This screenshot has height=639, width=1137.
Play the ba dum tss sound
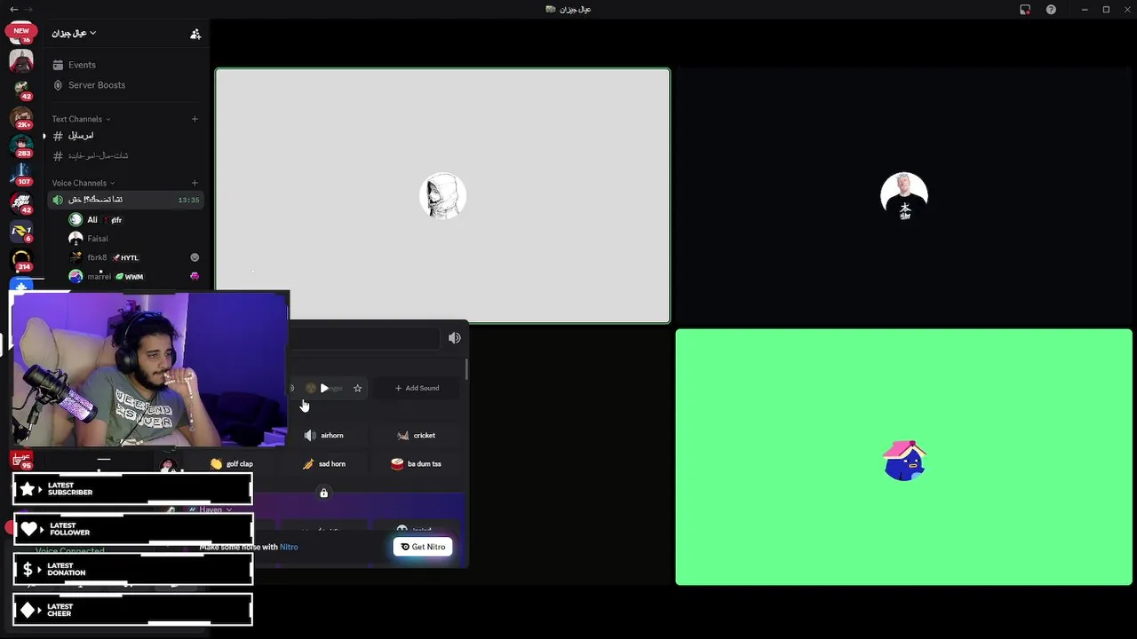coord(417,463)
